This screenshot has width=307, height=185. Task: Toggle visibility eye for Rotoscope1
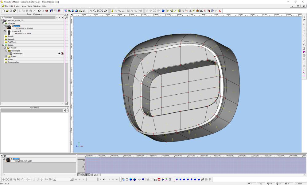click(x=59, y=53)
